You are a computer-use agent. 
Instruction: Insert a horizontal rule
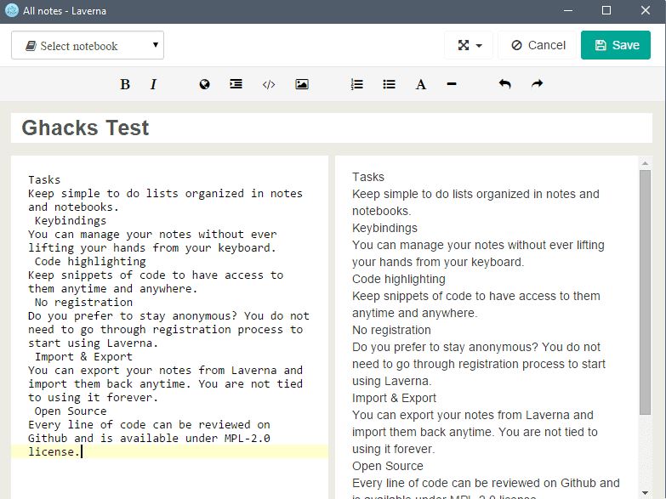click(452, 84)
